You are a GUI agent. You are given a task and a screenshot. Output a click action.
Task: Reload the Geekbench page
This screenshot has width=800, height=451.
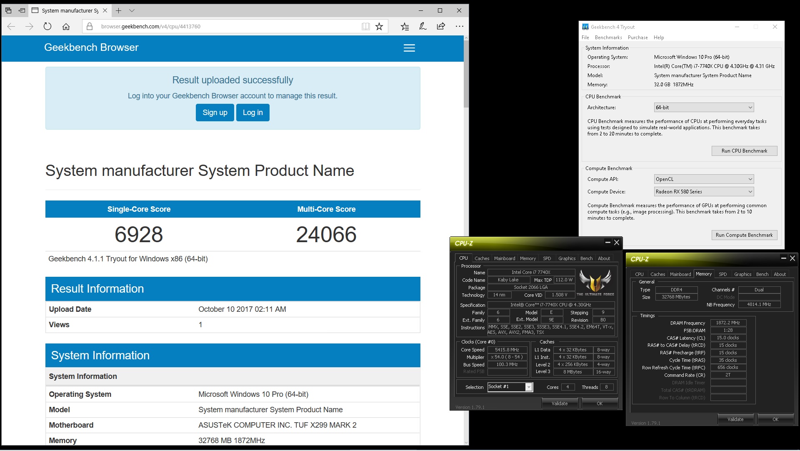click(x=47, y=26)
